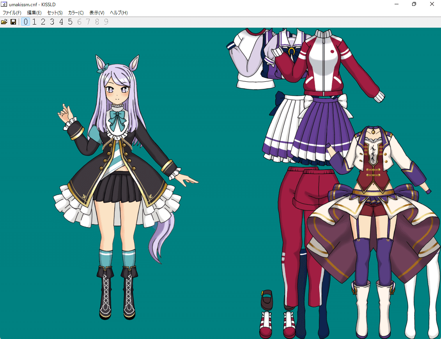Viewport: 441px width, 339px height.
Task: Click the right red-and-white sneaker
Action: 289,324
